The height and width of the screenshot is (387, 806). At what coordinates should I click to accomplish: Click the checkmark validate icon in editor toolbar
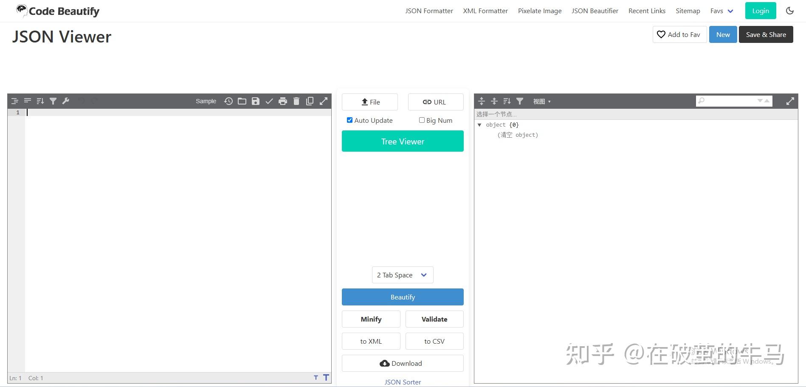[x=269, y=101]
